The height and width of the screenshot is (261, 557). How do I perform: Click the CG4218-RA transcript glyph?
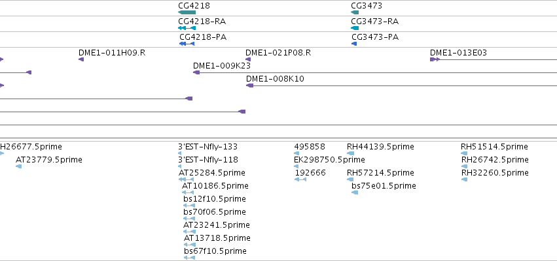pos(187,28)
